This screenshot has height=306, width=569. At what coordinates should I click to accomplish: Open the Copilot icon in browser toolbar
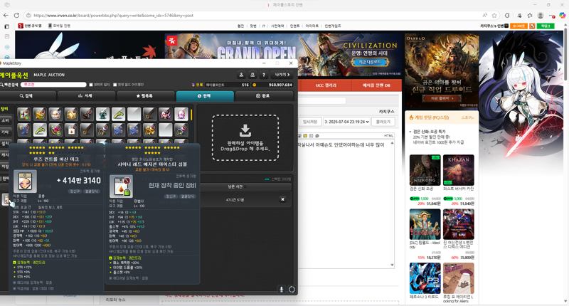[562, 15]
